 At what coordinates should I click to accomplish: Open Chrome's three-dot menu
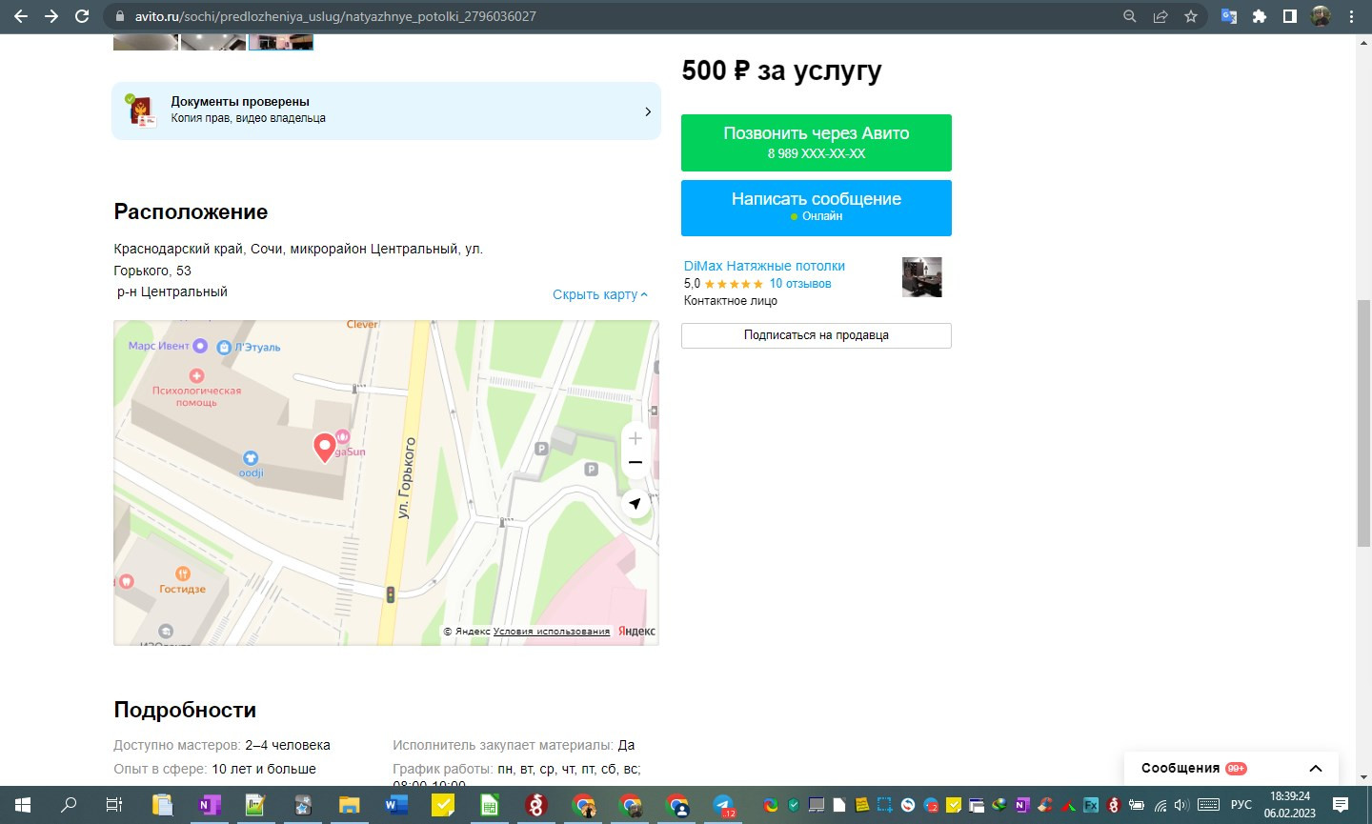click(x=1351, y=16)
